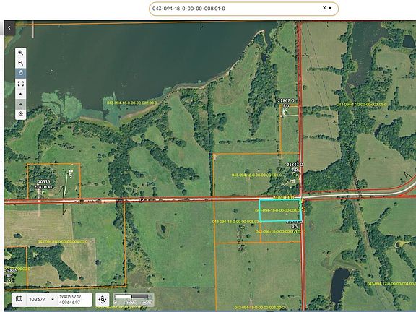This screenshot has height=312, width=416.
Task: Click parcel label 043-094-18-0-00-00-004.00-0
Action: [x=62, y=242]
